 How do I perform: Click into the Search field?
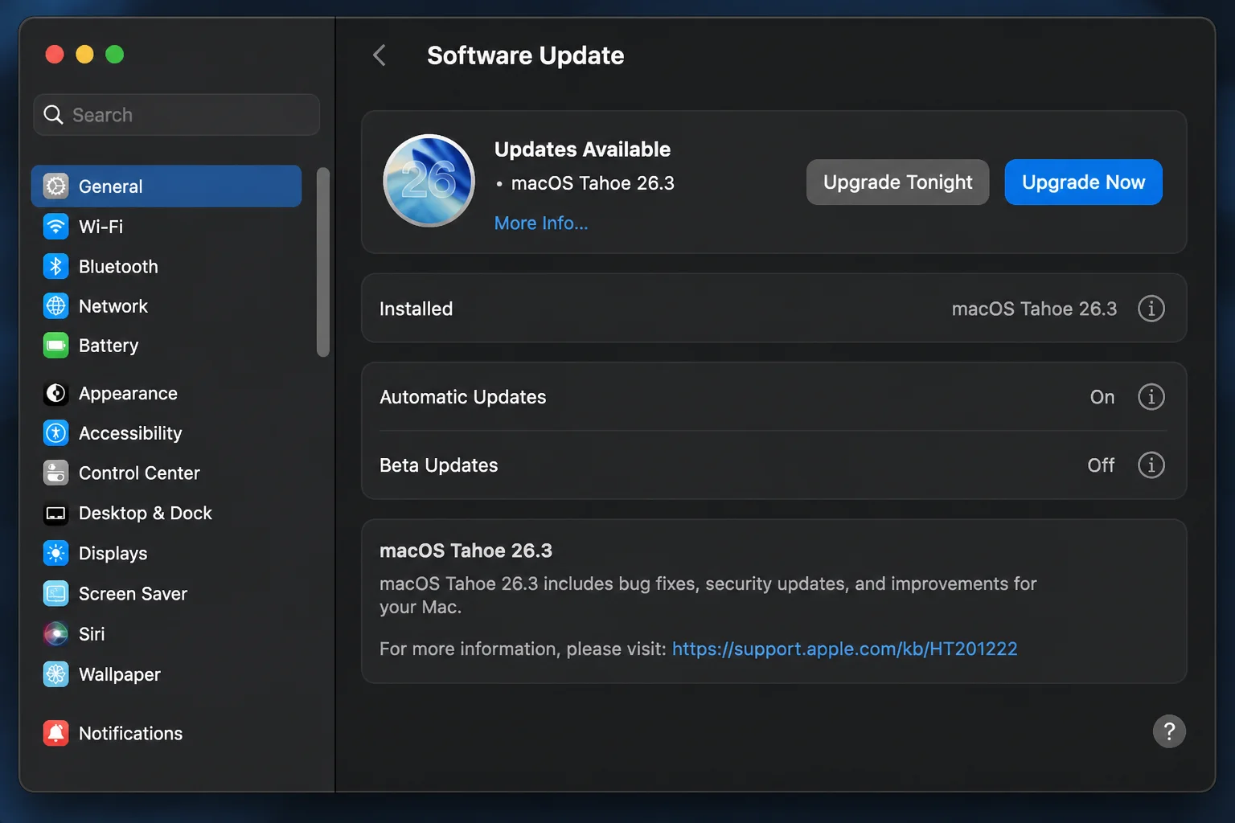pyautogui.click(x=177, y=115)
